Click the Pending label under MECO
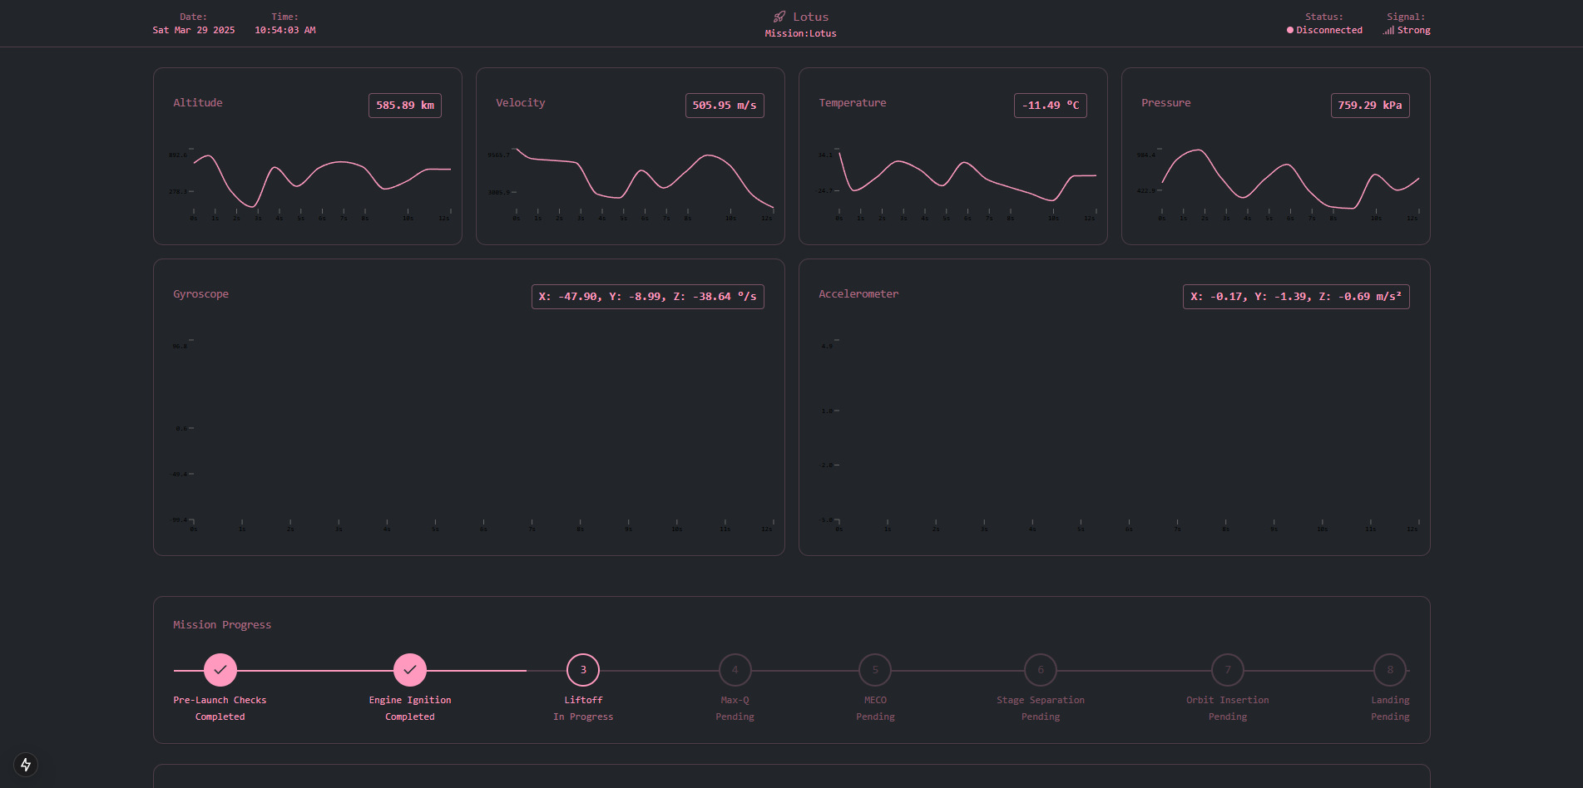The height and width of the screenshot is (788, 1583). tap(875, 717)
